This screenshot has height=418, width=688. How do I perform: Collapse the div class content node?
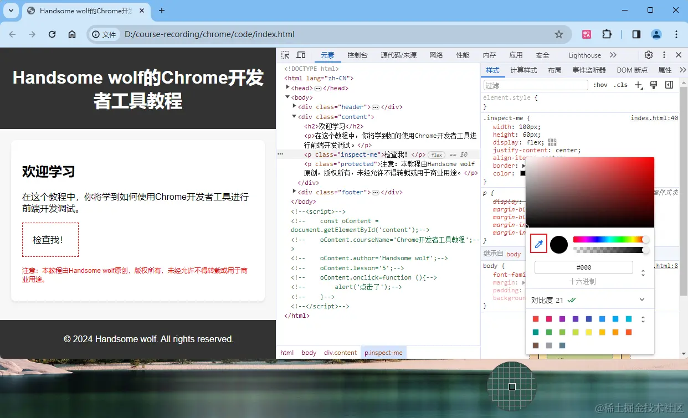pos(295,116)
